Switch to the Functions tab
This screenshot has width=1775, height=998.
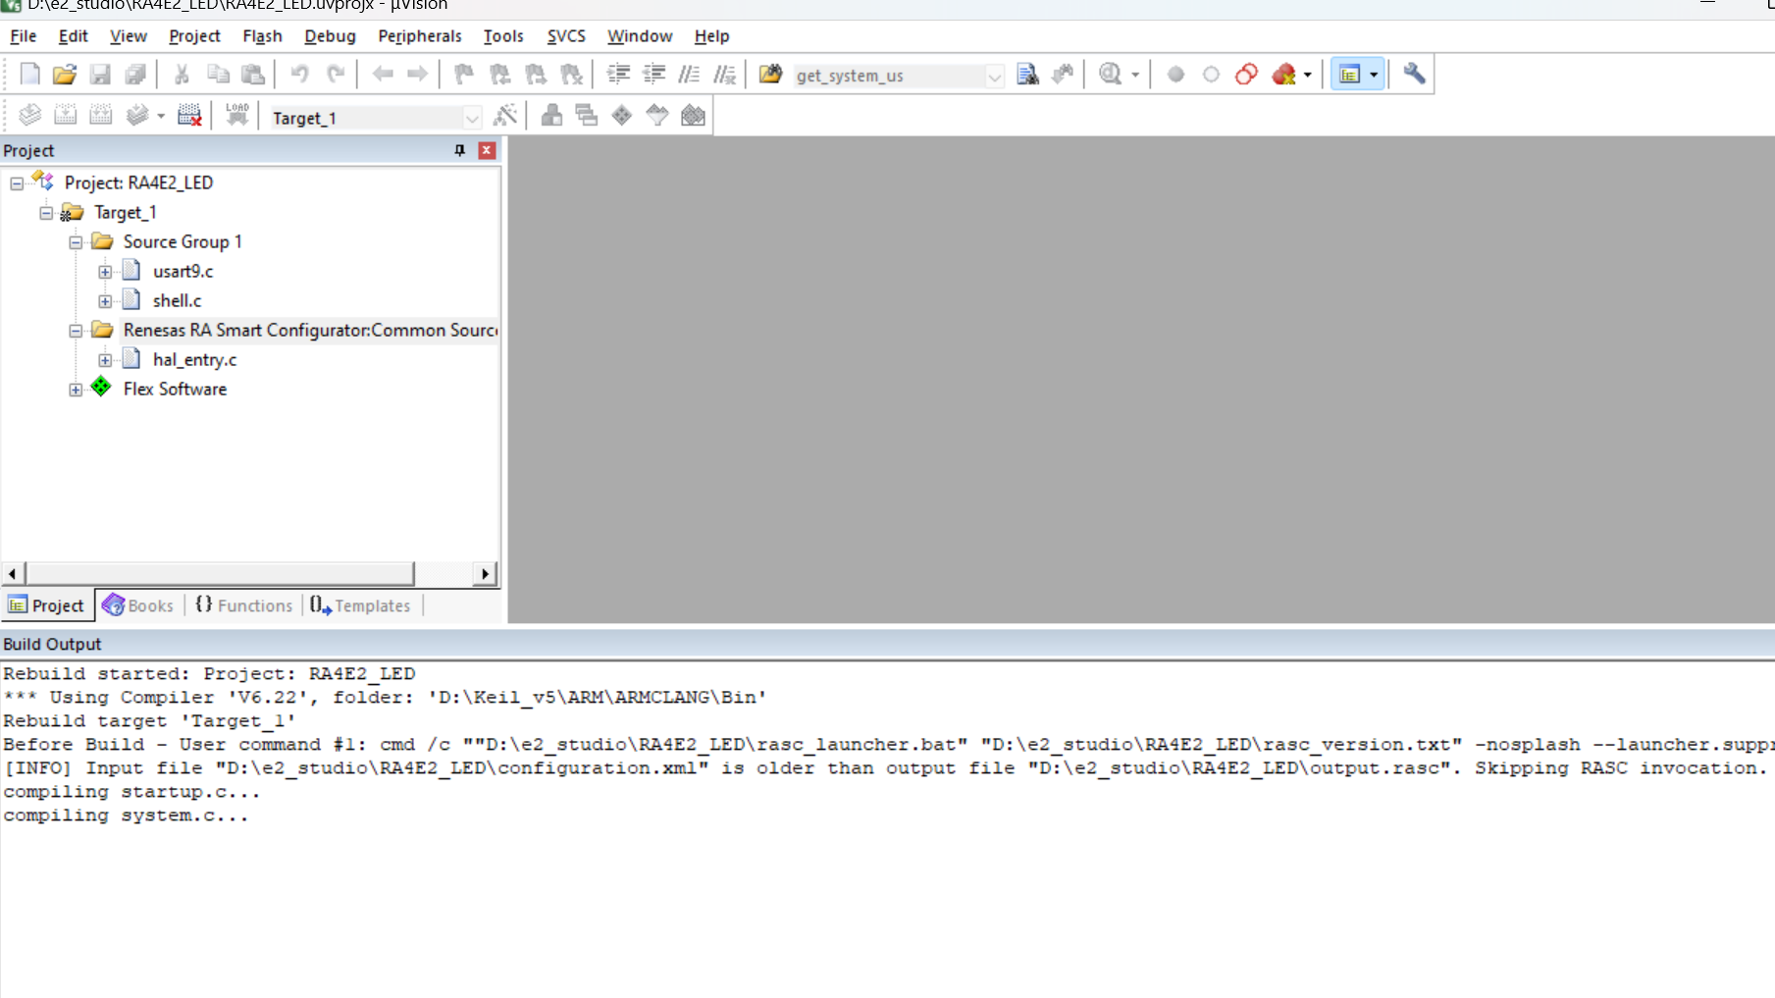tap(244, 605)
